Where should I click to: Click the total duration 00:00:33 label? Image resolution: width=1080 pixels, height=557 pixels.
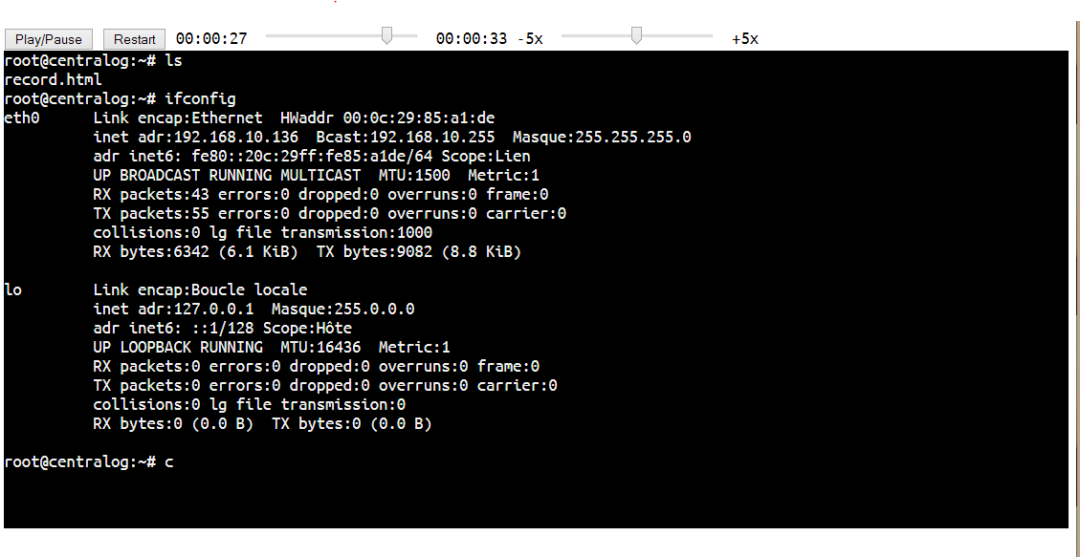click(472, 39)
